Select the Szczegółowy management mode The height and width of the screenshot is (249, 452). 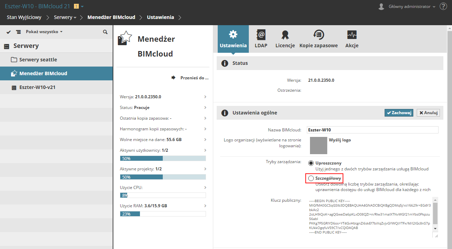311,178
